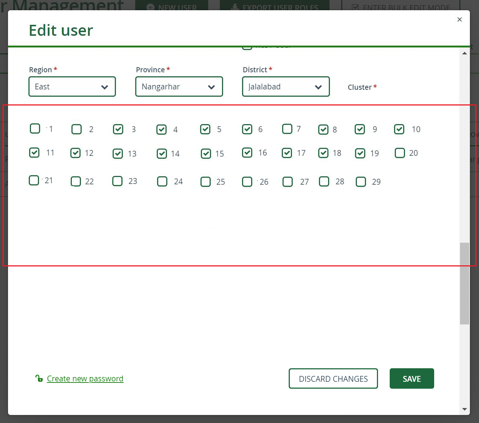This screenshot has width=479, height=423.
Task: Check cluster 20
Action: click(400, 153)
